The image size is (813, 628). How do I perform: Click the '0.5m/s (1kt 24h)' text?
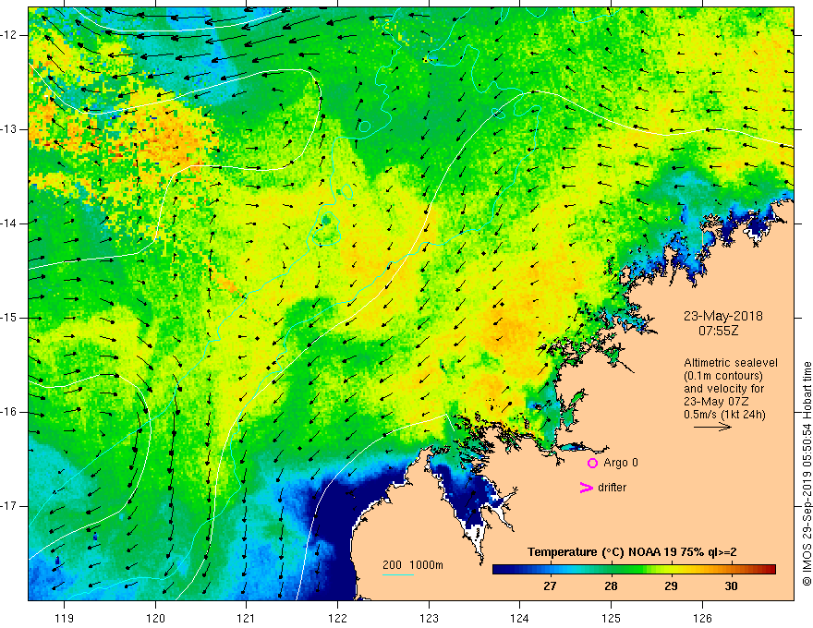[x=724, y=414]
